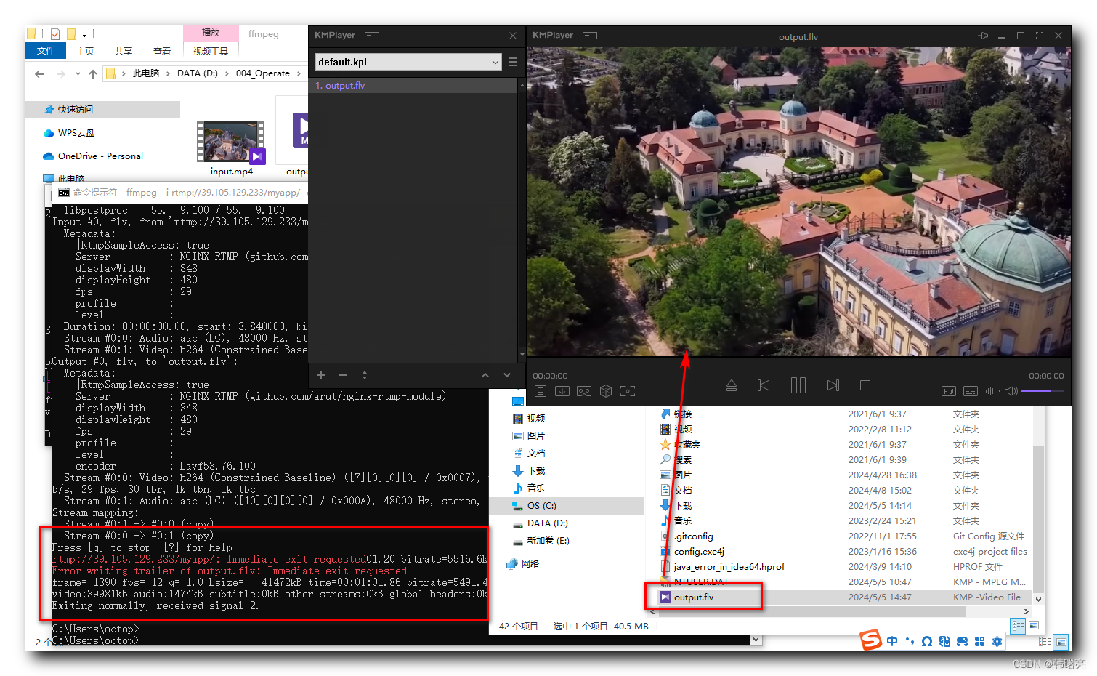Open the VR mode goggles icon

pos(584,391)
